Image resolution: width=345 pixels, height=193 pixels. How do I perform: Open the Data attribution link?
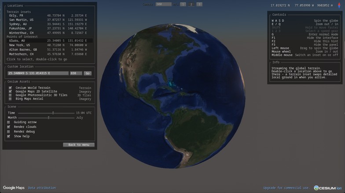(x=42, y=188)
